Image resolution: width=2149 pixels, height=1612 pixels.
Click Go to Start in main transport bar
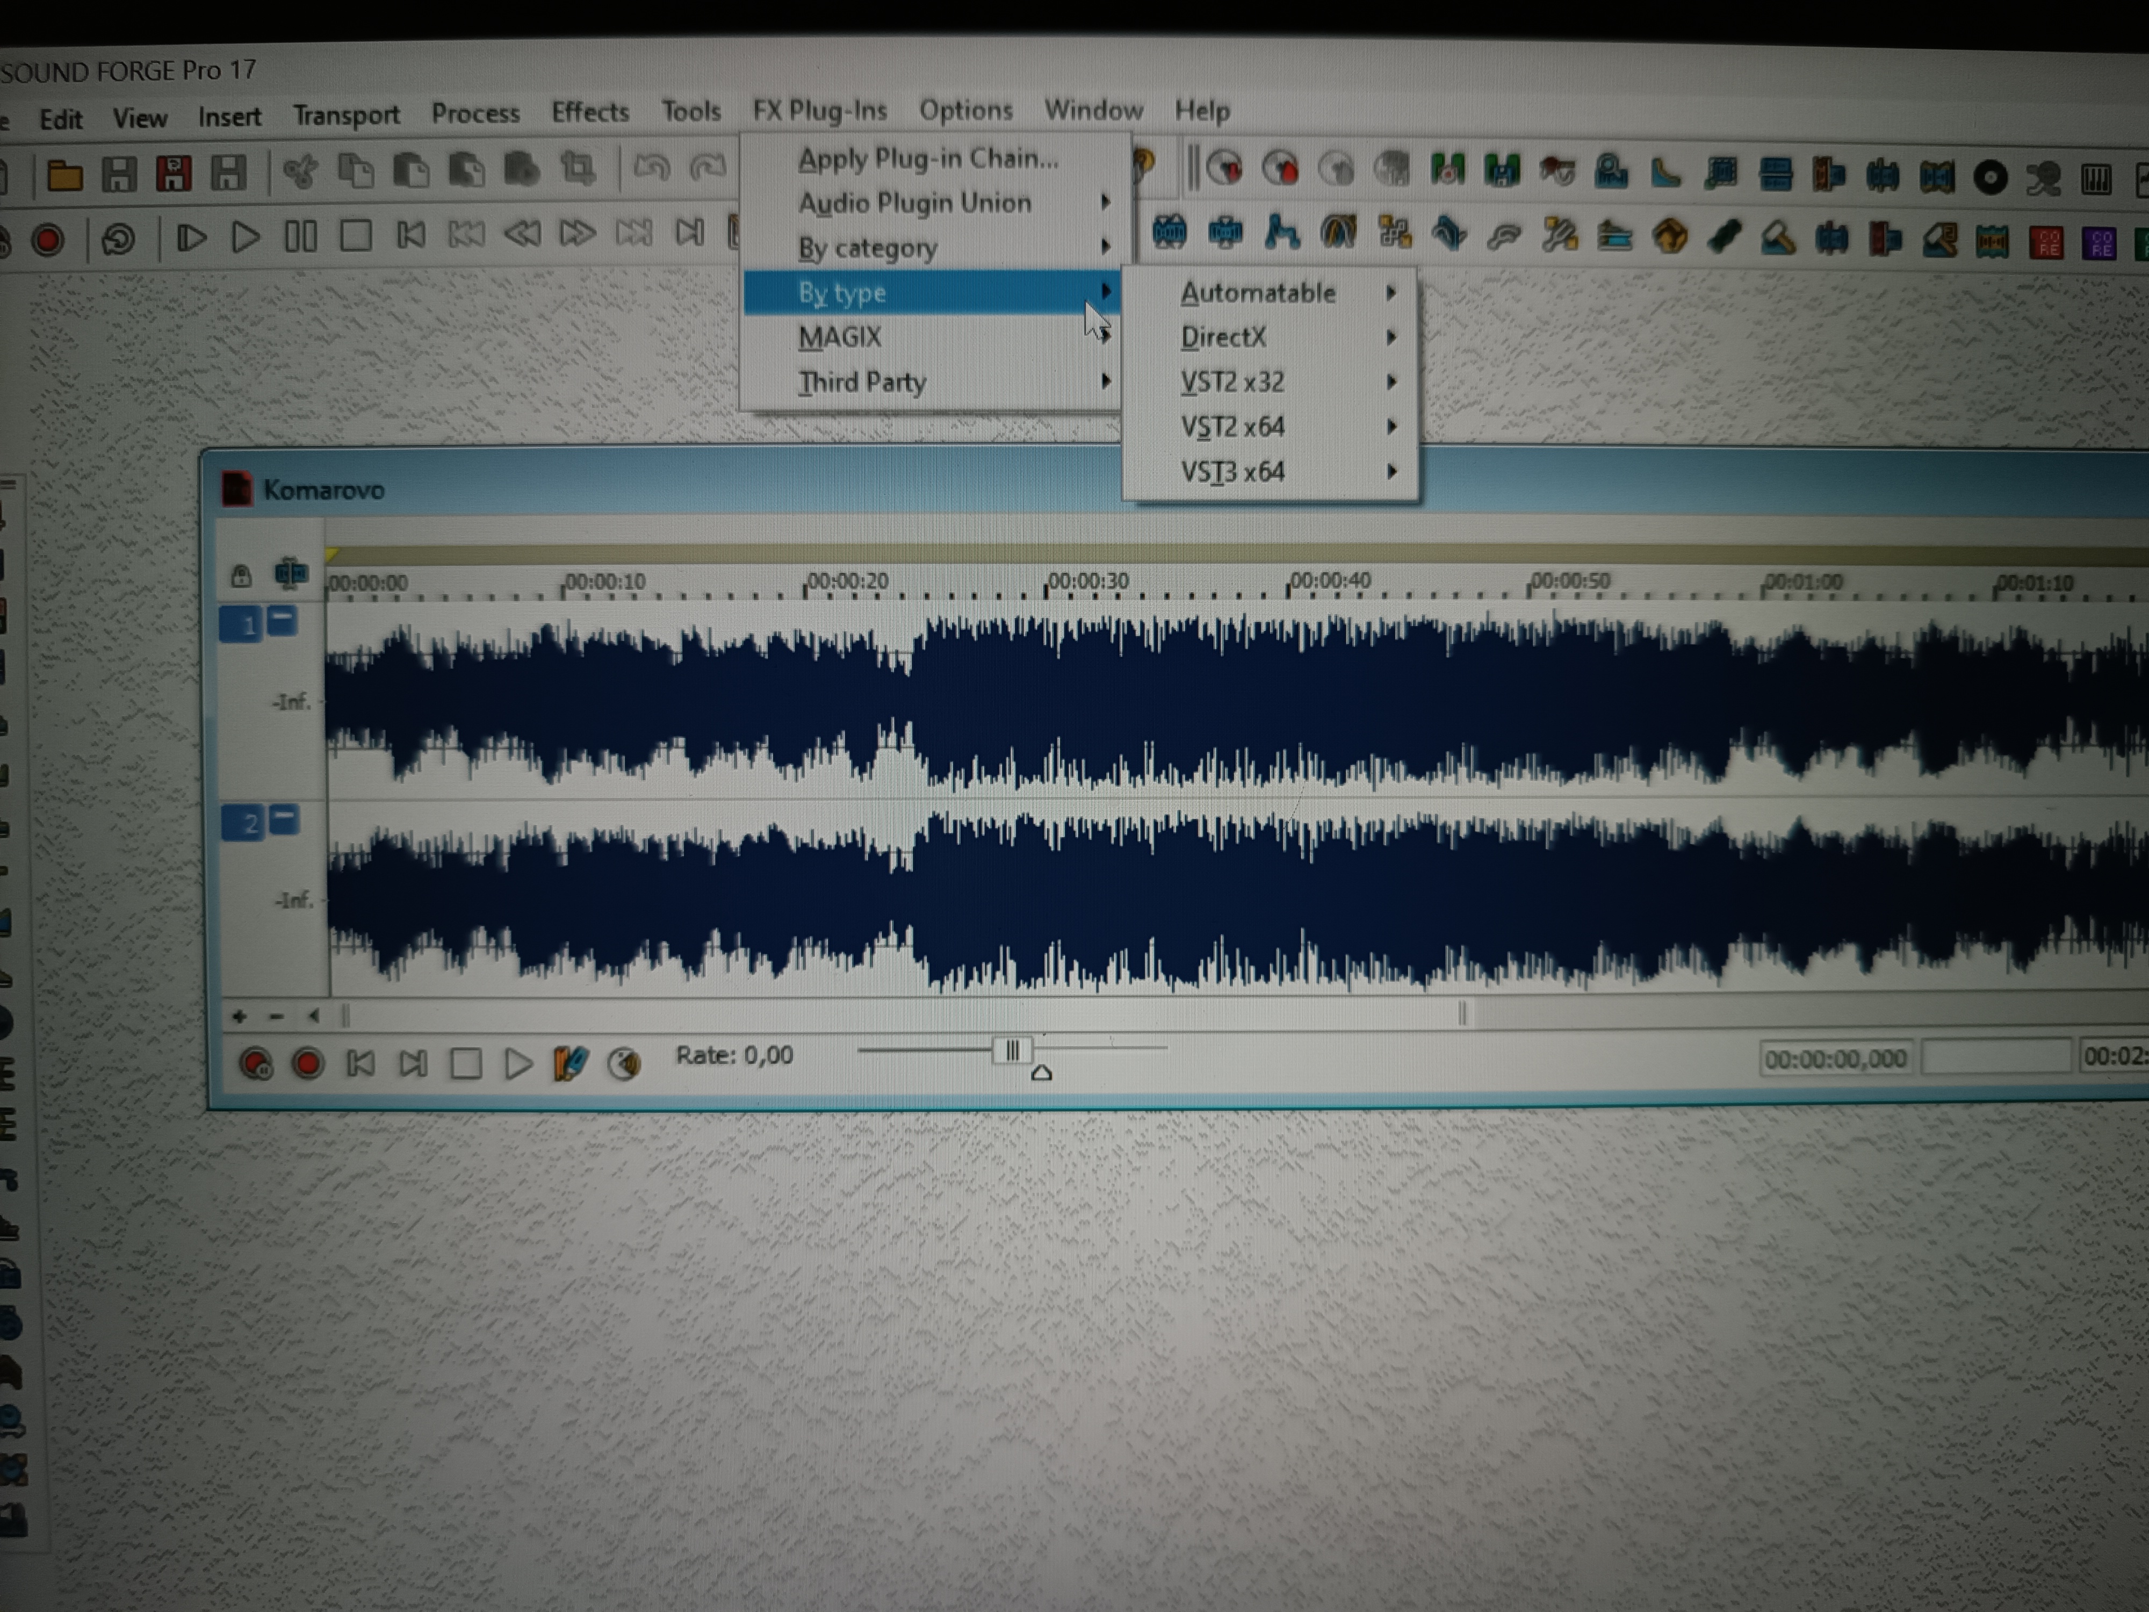pyautogui.click(x=411, y=235)
